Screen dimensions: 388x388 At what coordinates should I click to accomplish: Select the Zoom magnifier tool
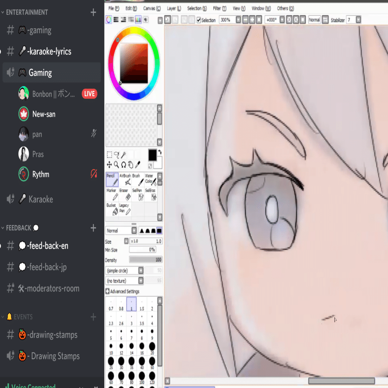click(x=116, y=165)
